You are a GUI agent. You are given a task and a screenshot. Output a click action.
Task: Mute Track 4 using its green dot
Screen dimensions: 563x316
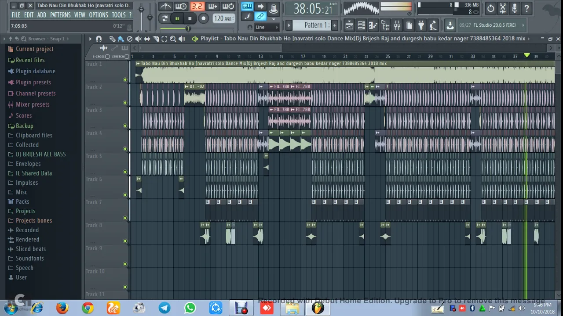pyautogui.click(x=125, y=149)
